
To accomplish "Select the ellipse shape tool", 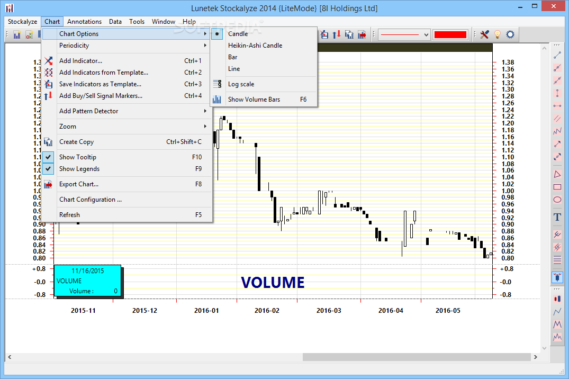I will pos(557,200).
